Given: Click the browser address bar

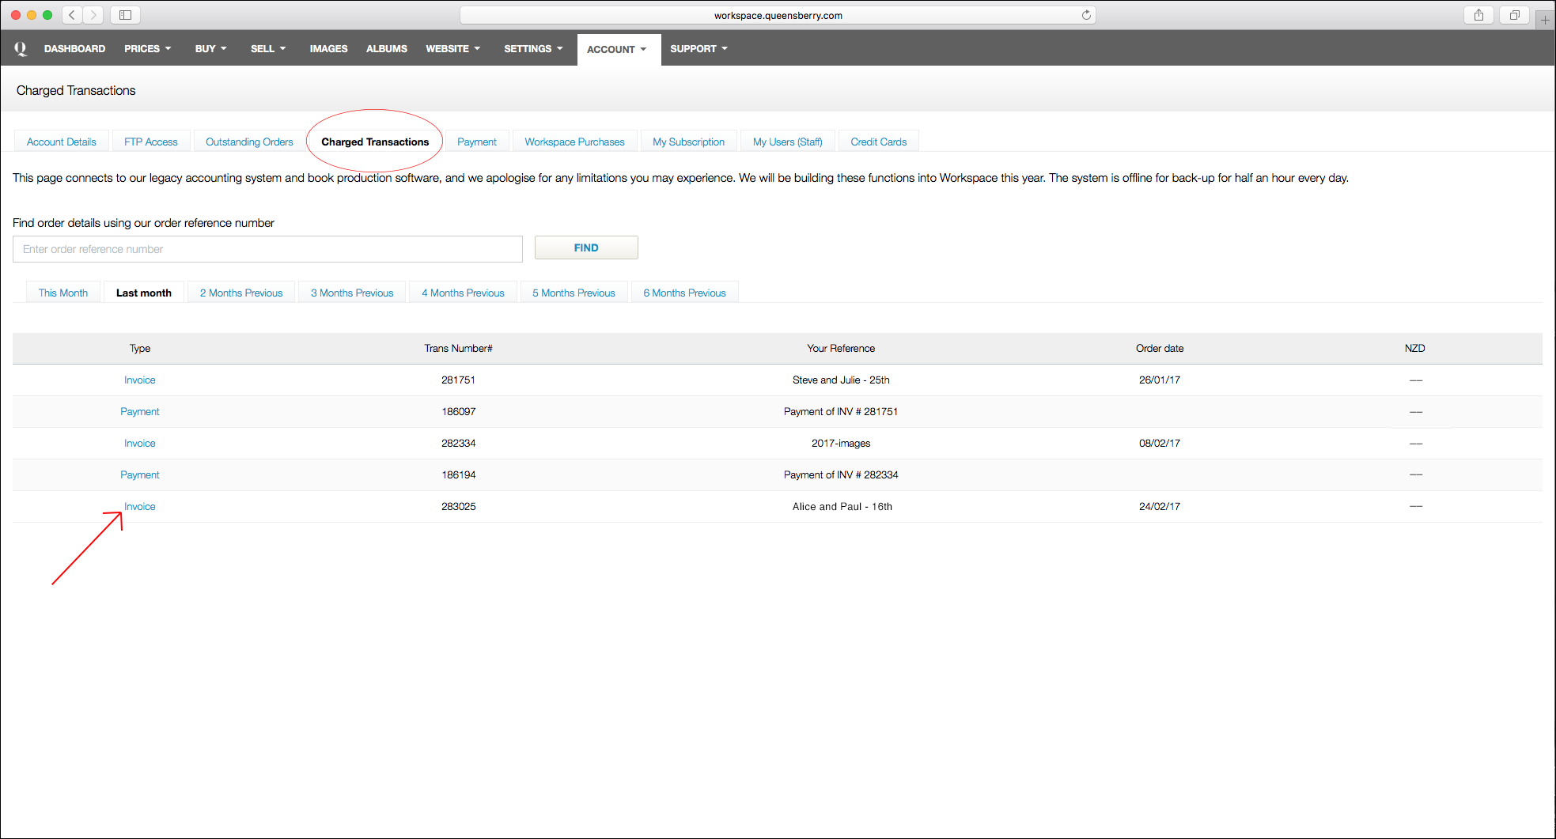Looking at the screenshot, I should coord(777,15).
